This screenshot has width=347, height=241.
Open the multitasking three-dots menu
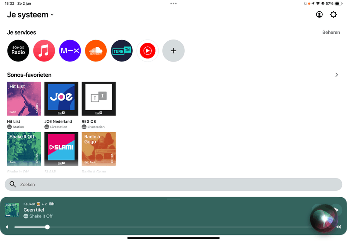[173, 3]
